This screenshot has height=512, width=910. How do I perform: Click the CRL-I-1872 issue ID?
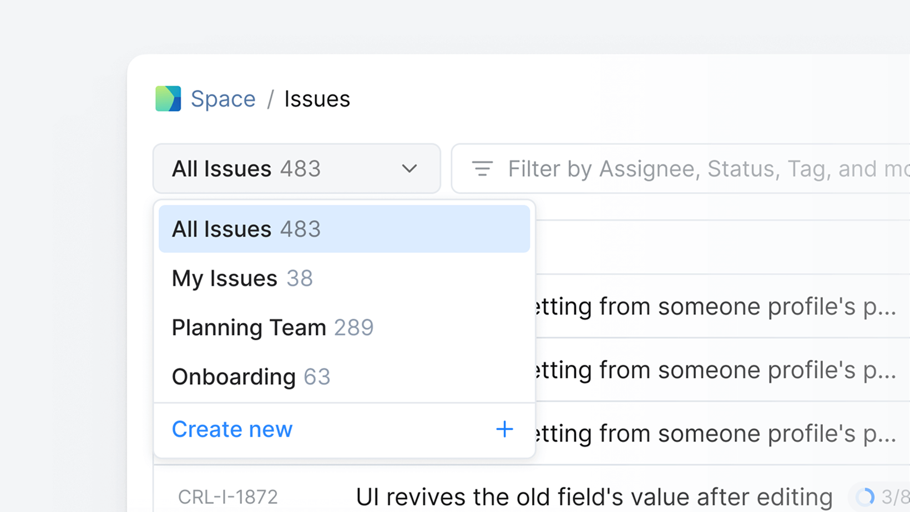(228, 497)
